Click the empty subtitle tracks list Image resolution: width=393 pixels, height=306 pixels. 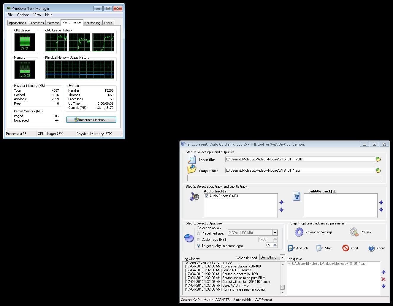point(340,205)
